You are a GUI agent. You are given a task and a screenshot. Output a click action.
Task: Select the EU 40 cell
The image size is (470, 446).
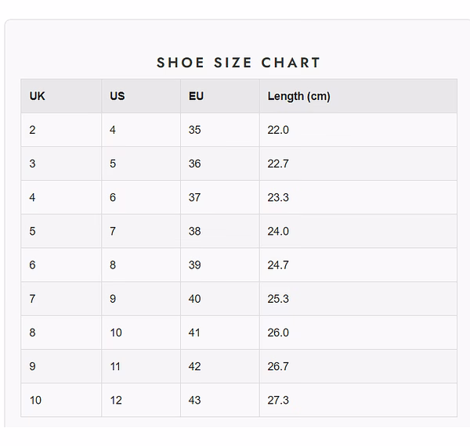pos(195,299)
